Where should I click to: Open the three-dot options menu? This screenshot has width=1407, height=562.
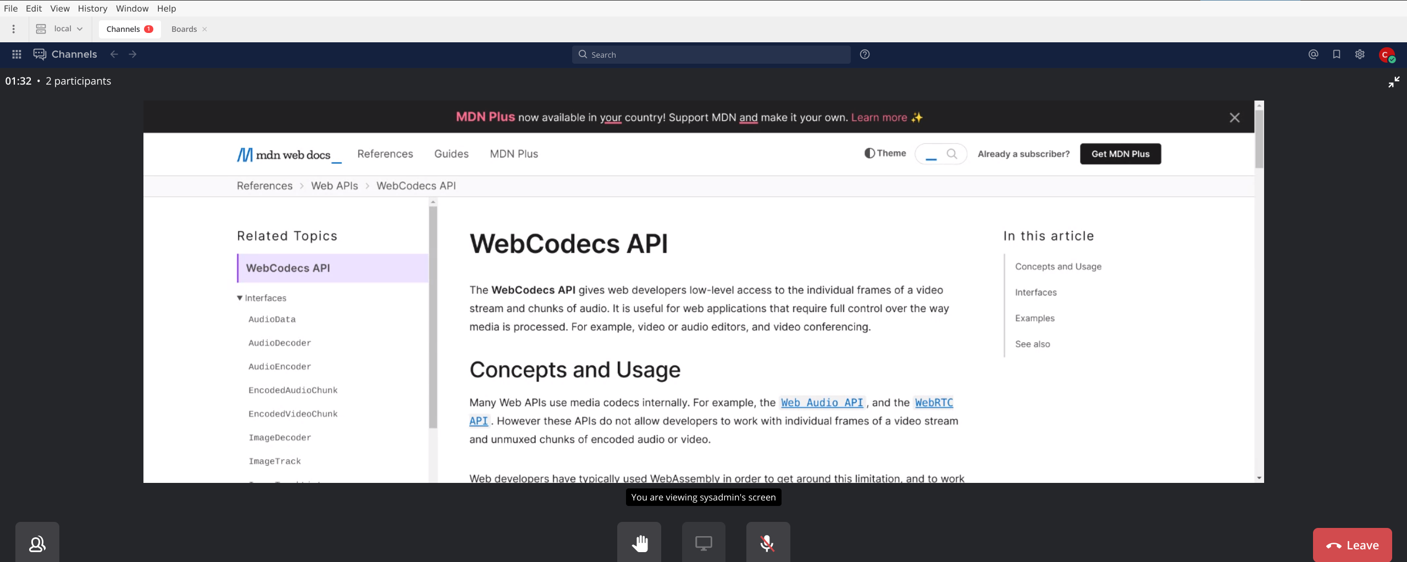pos(14,29)
